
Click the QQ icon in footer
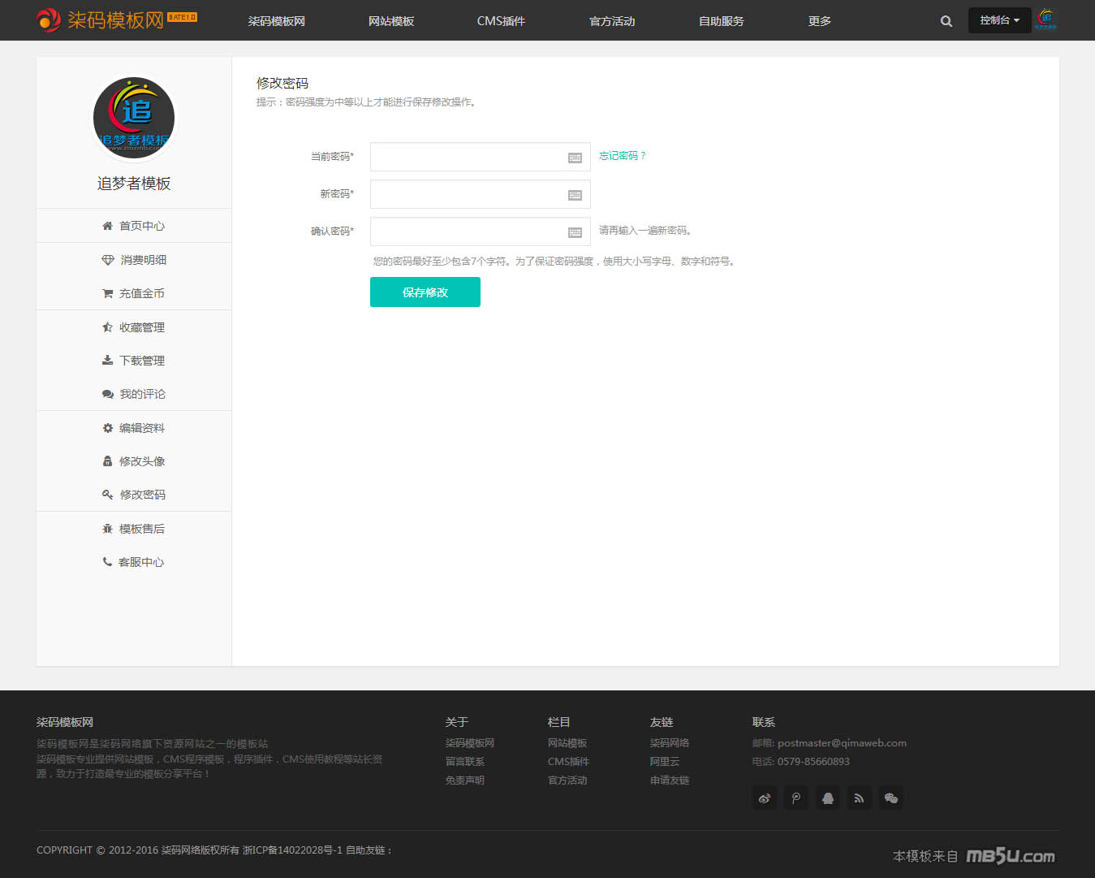(x=827, y=798)
